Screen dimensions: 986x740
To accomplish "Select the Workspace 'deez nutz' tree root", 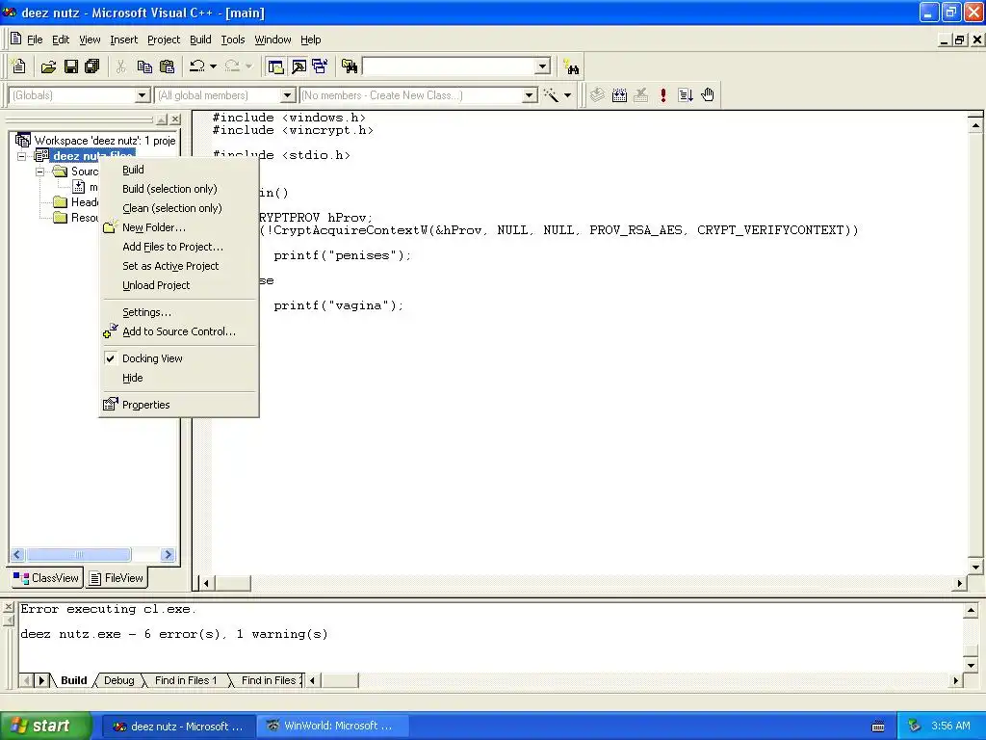I will point(95,141).
